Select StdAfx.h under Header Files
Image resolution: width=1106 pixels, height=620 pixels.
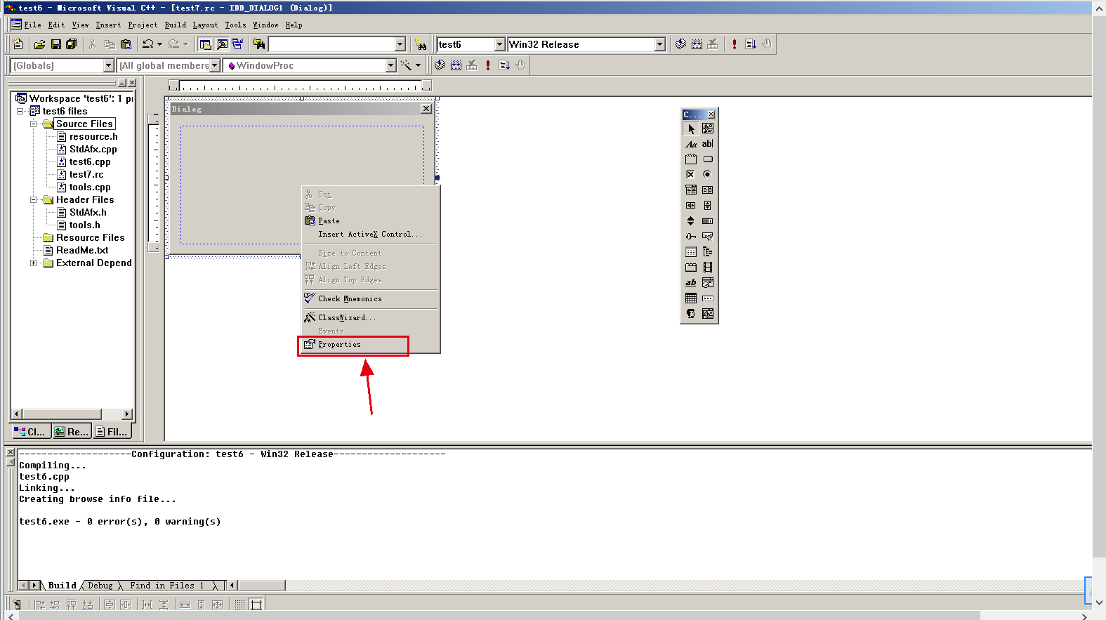pos(88,212)
